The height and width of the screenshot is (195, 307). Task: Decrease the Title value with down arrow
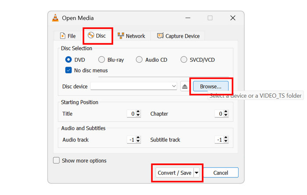pos(138,115)
